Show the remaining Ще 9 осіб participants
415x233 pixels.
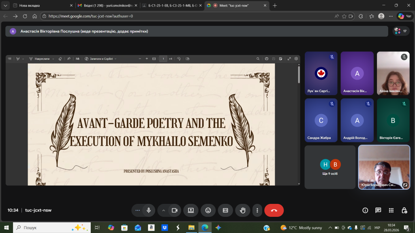pyautogui.click(x=330, y=167)
